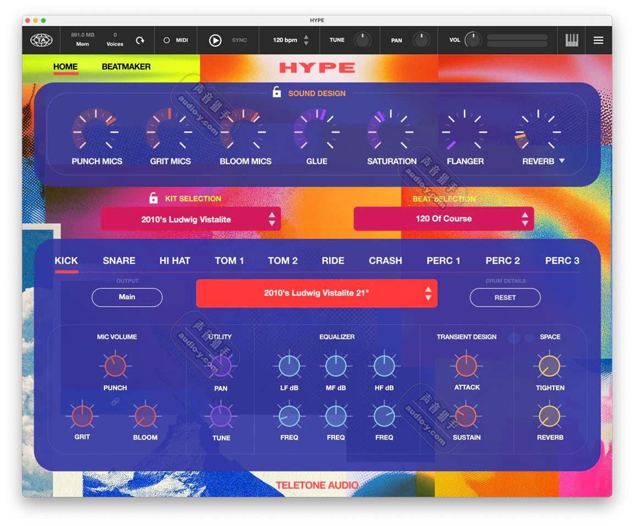Click the MF dB equalizer knob
634x526 pixels.
tap(336, 366)
